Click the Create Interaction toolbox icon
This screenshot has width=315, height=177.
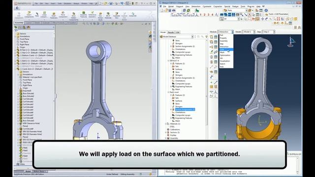(211, 37)
